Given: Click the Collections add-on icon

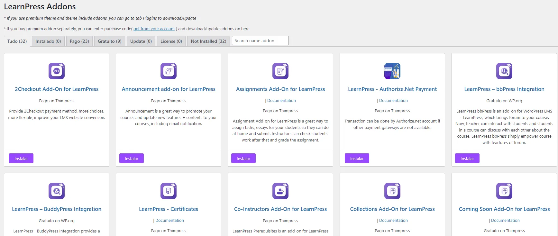Looking at the screenshot, I should tap(392, 191).
